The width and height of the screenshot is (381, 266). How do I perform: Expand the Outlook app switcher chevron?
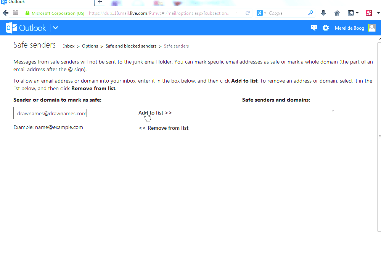click(x=55, y=28)
